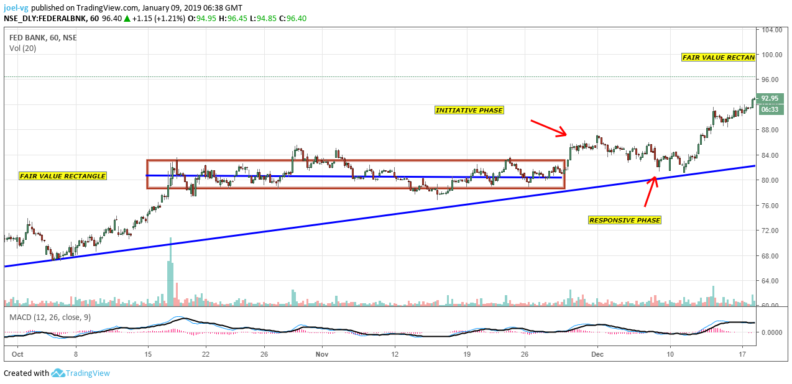Image resolution: width=792 pixels, height=384 pixels.
Task: Click the 80.00 price axis label
Action: click(x=770, y=180)
